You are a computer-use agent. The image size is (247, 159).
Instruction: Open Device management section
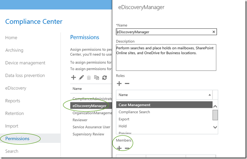(25, 63)
